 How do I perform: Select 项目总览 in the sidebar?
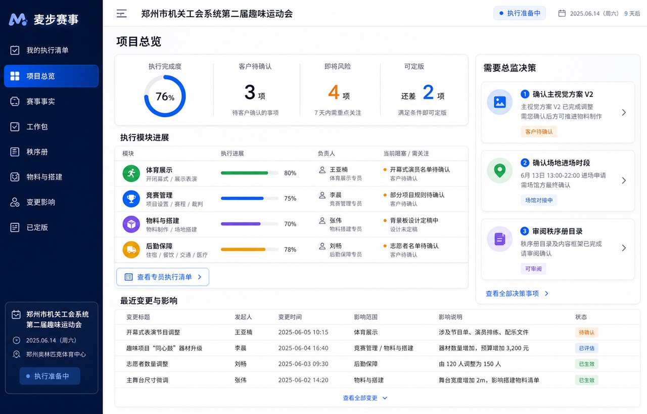tap(51, 76)
